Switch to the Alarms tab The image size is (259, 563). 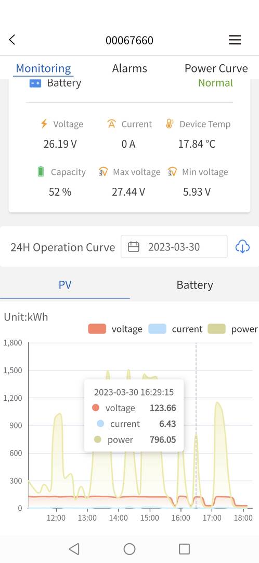coord(129,68)
